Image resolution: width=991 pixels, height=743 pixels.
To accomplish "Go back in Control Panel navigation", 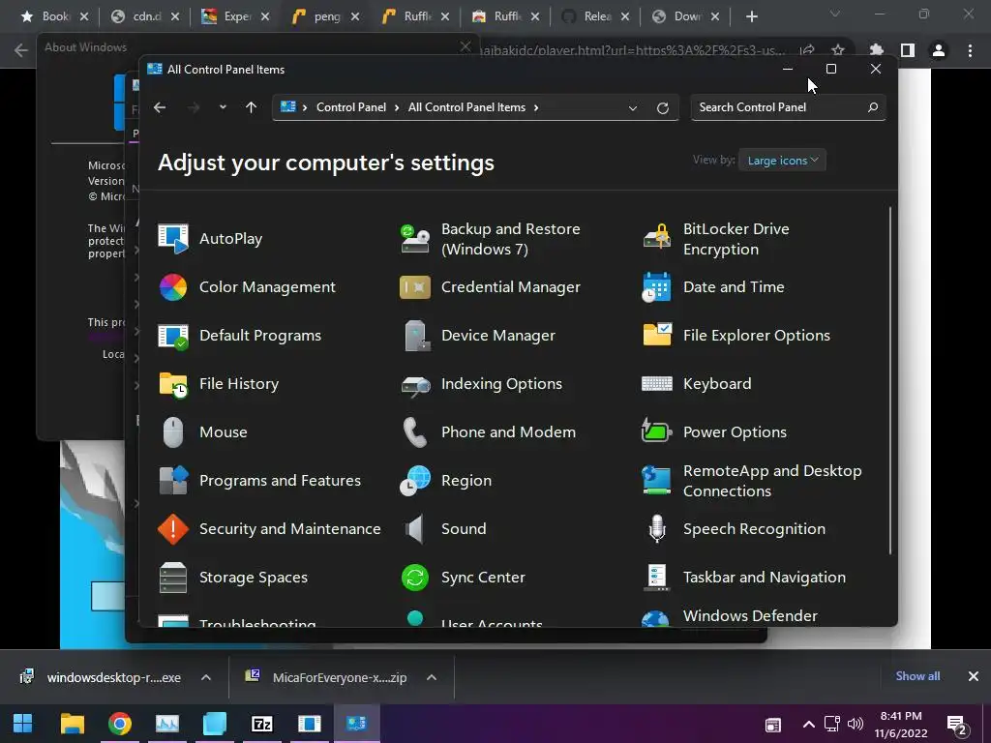I will [160, 107].
